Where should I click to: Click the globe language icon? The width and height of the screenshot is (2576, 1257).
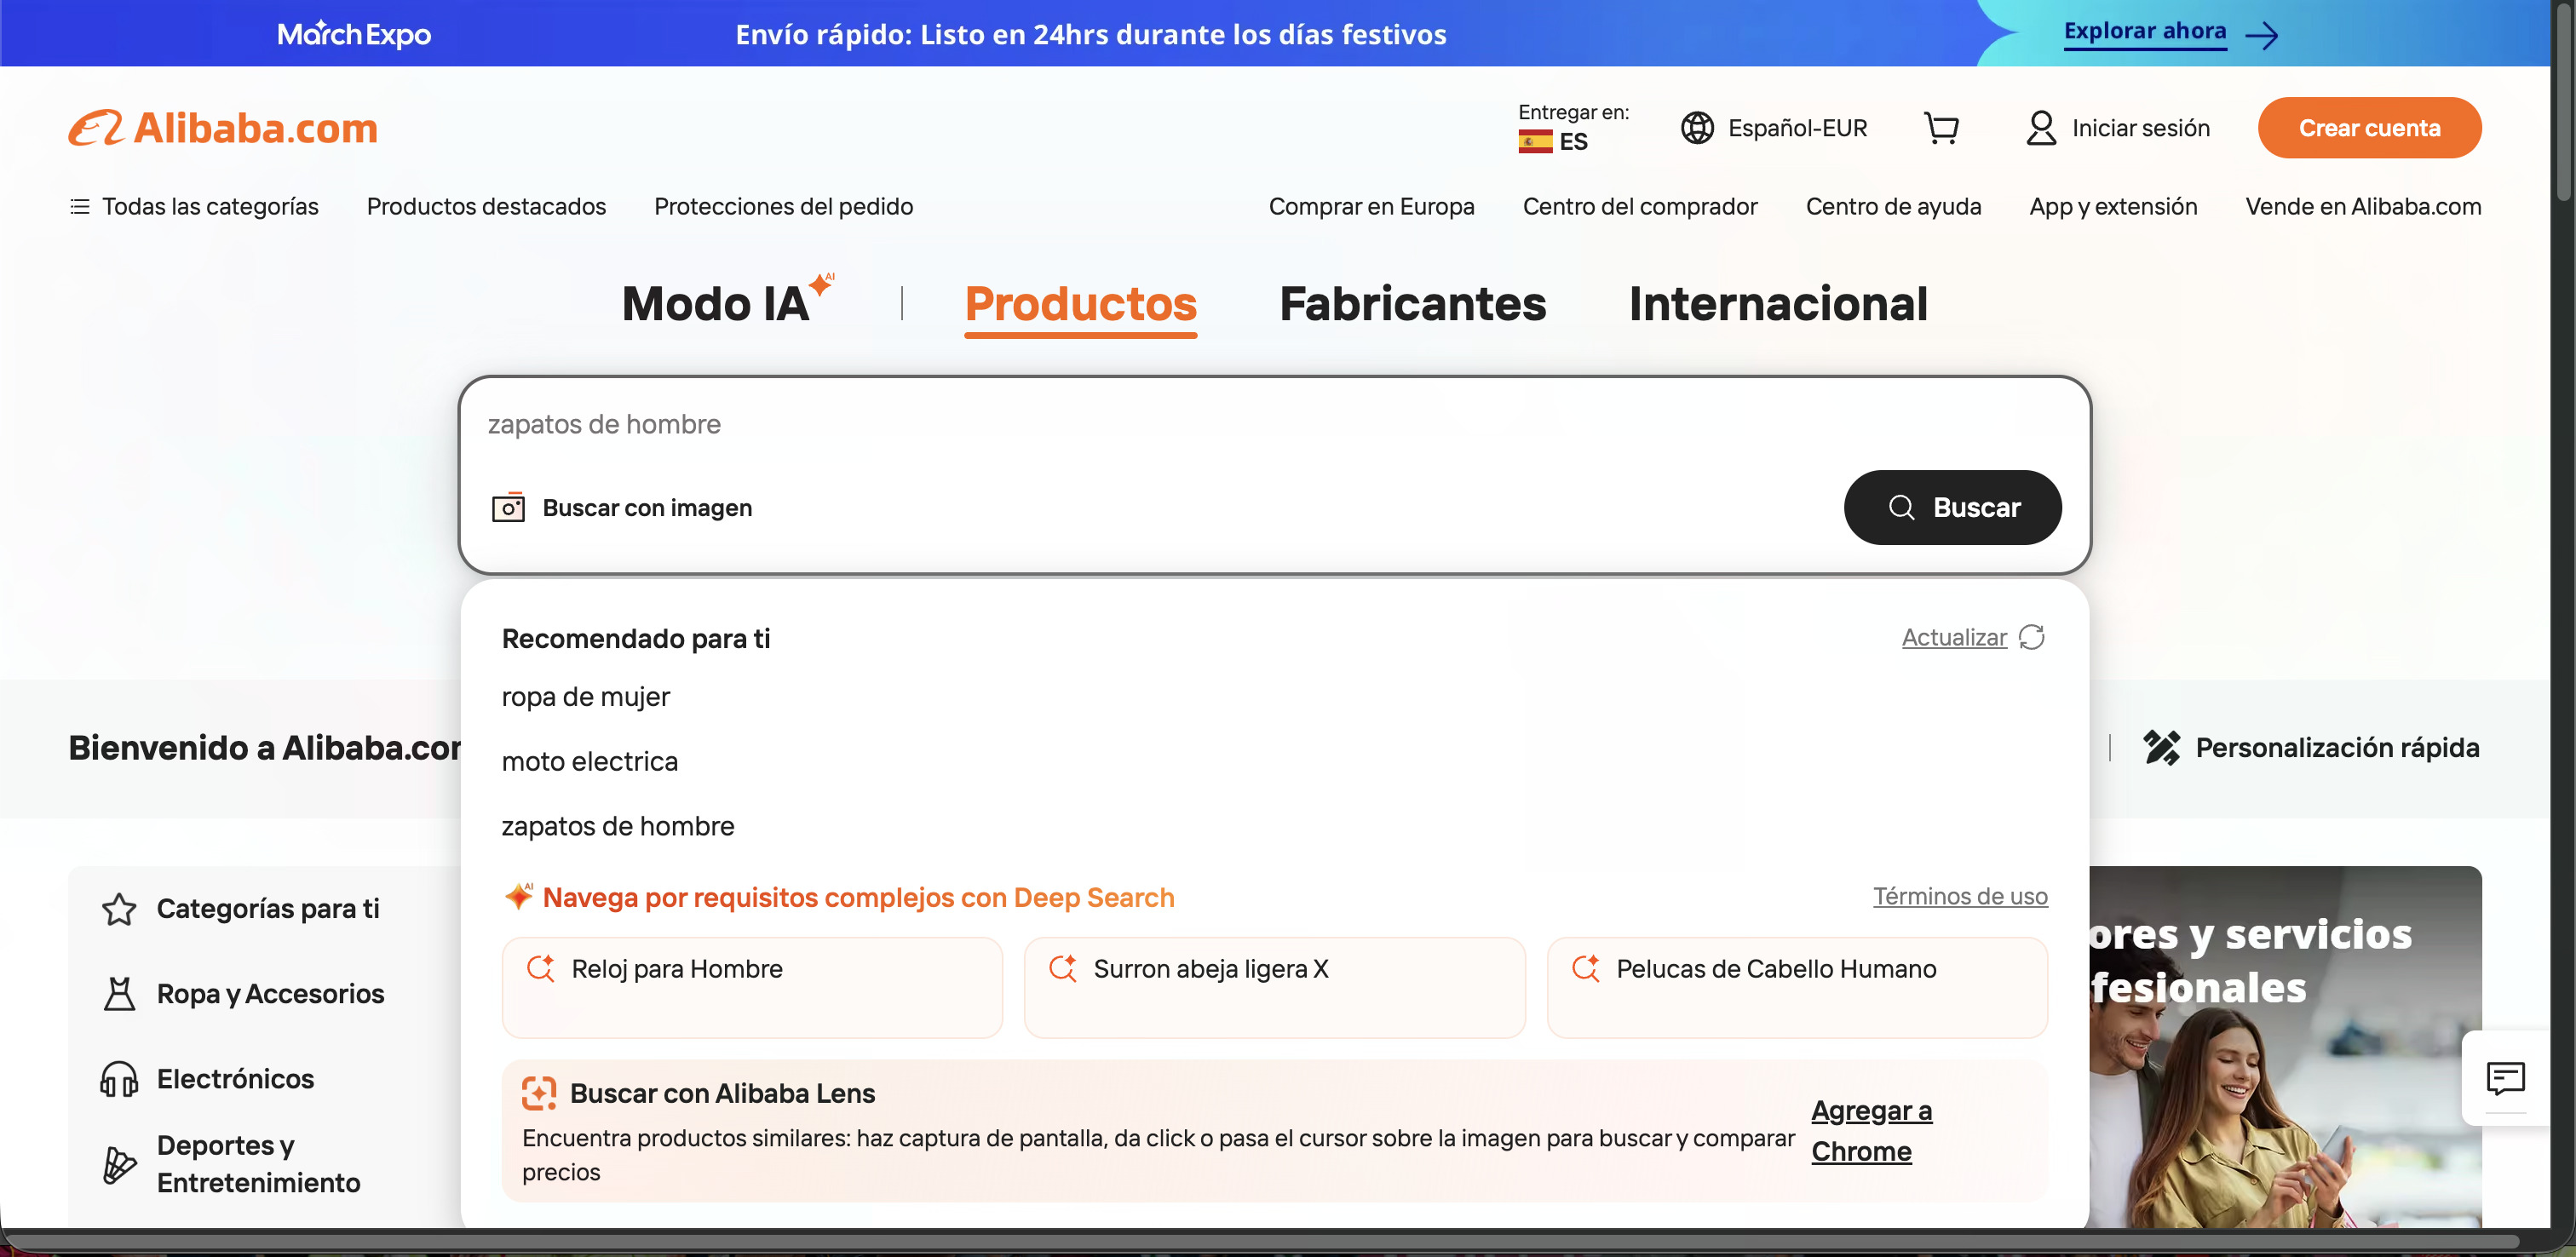coord(1697,128)
